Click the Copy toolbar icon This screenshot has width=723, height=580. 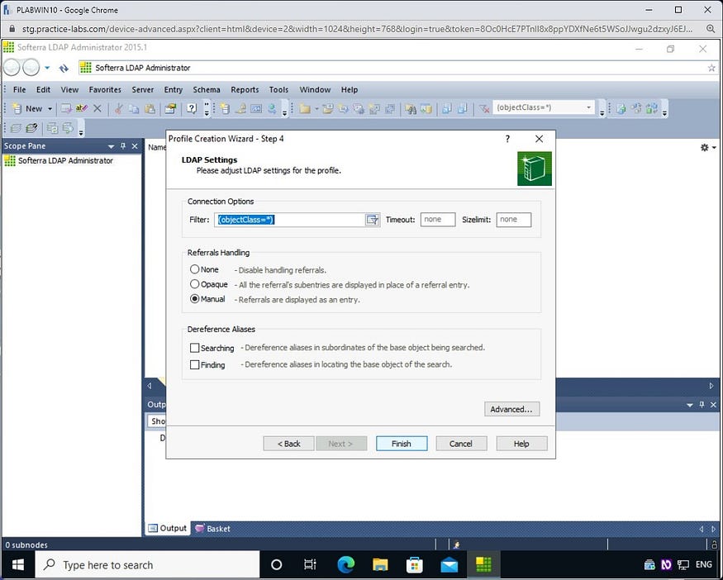tap(134, 108)
